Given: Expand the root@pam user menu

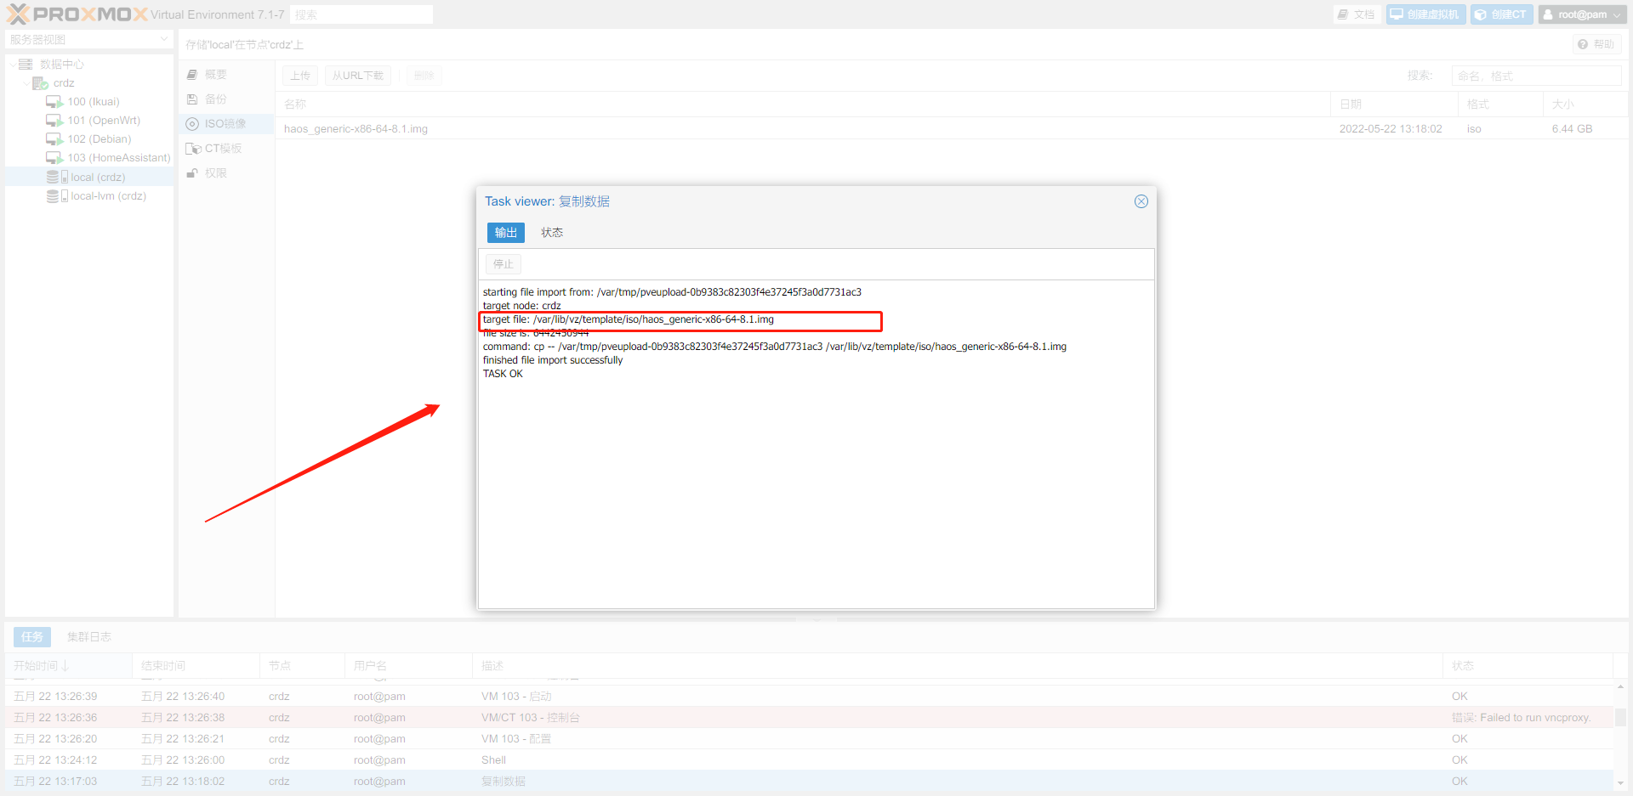Looking at the screenshot, I should pyautogui.click(x=1582, y=14).
